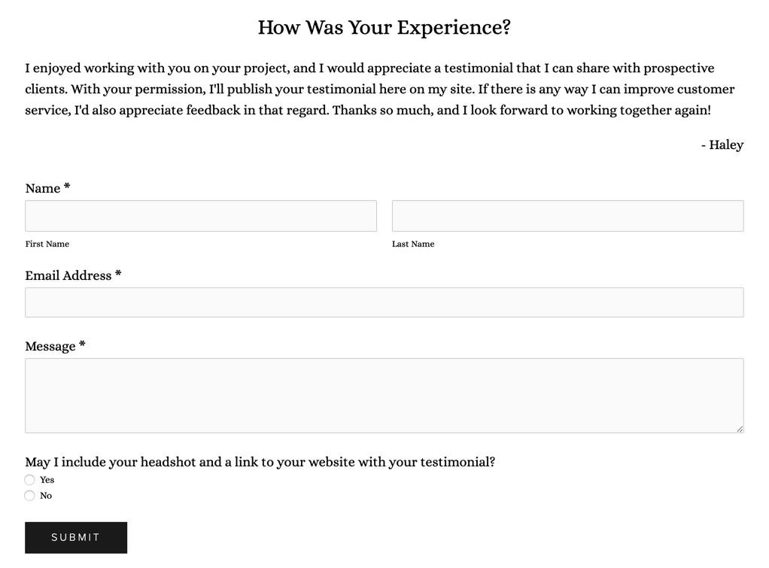769x568 pixels.
Task: Click the First Name input field
Action: (201, 216)
